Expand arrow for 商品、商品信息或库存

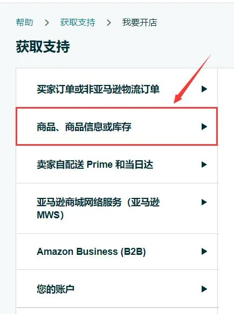(x=204, y=126)
